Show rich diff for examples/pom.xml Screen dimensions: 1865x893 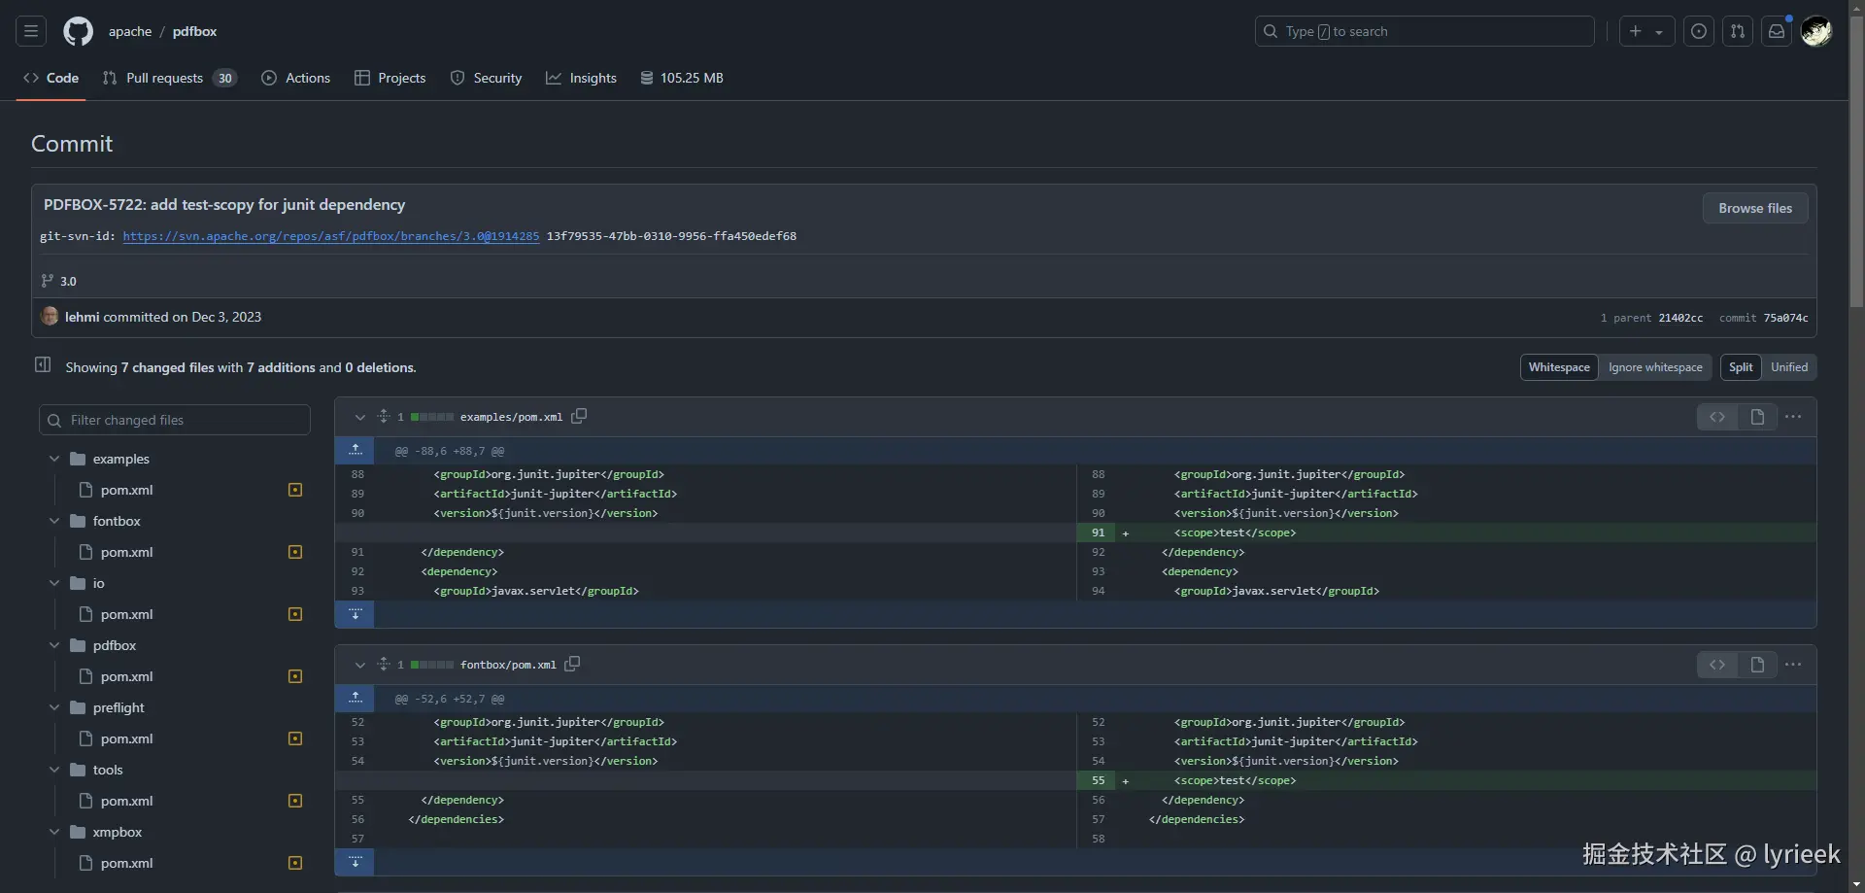1757,417
